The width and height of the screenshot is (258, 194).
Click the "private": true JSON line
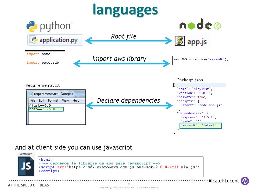(192, 97)
